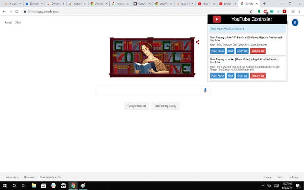Switch to the Mike 'R' YouTube tab
Screen dimensions: 304x190
tap(207, 4)
